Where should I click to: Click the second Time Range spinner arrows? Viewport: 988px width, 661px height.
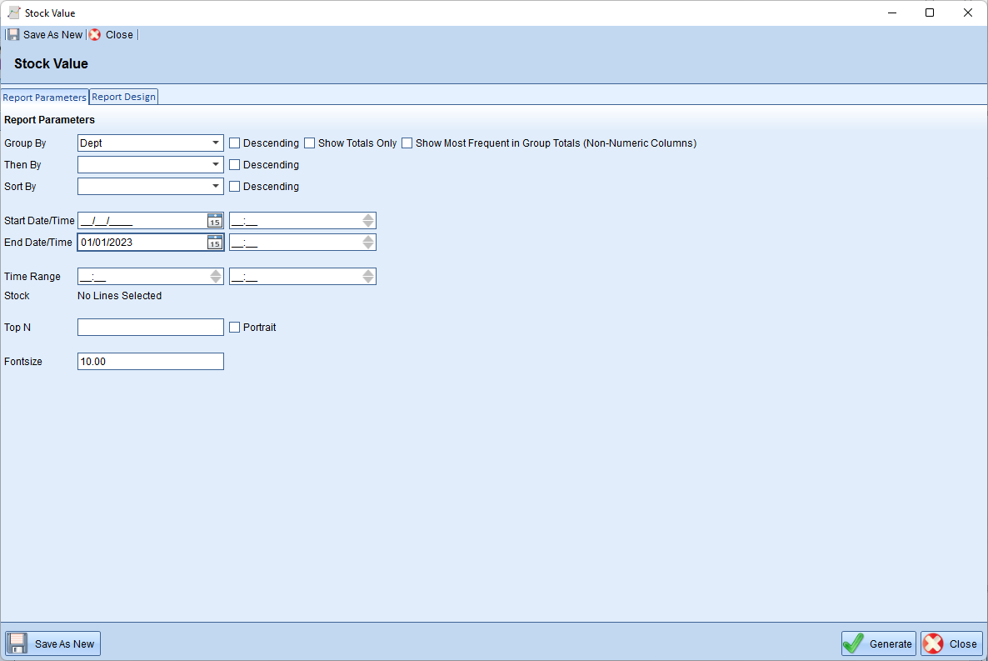(368, 277)
